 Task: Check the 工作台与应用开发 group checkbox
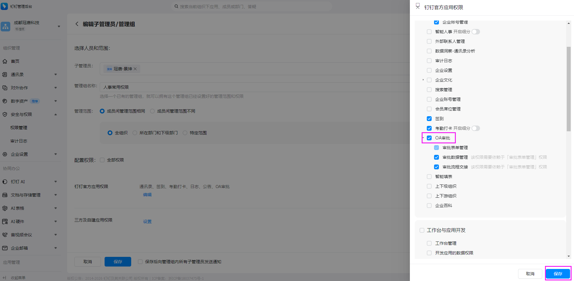[x=422, y=230]
